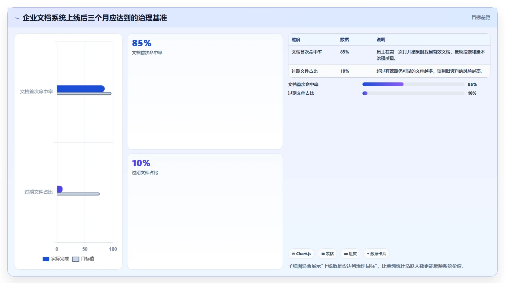
Task: Select chart axis label 文档首次命中率
Action: (x=36, y=92)
